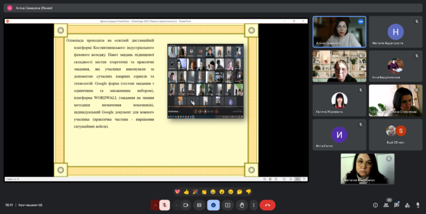This screenshot has width=426, height=214.
Task: Open the in-call chat panel
Action: click(x=397, y=205)
